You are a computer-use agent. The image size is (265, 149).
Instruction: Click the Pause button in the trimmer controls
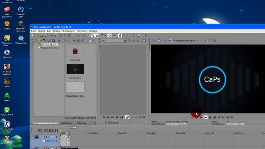coord(117,117)
